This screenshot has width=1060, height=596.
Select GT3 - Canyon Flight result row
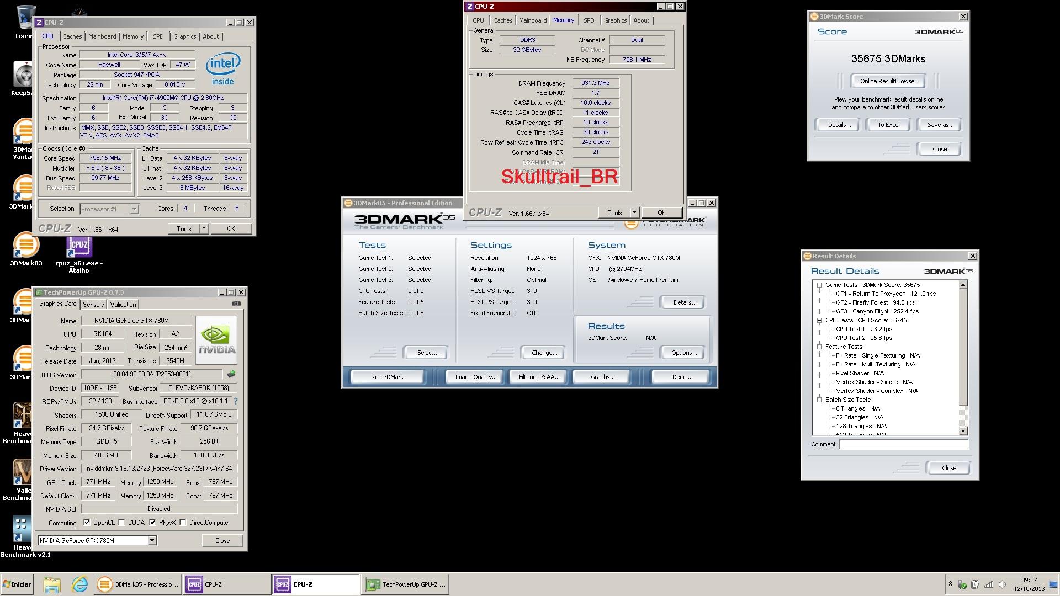pyautogui.click(x=877, y=312)
